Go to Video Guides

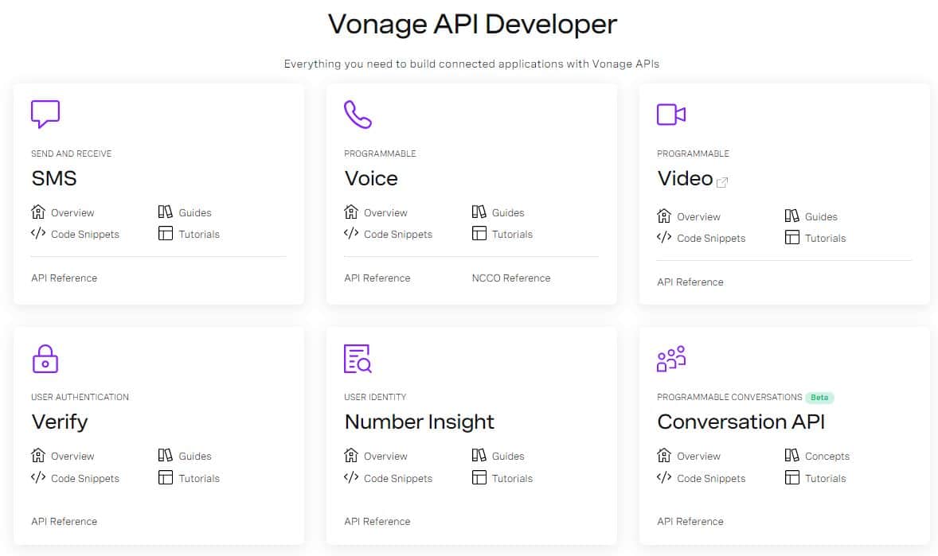pos(822,217)
